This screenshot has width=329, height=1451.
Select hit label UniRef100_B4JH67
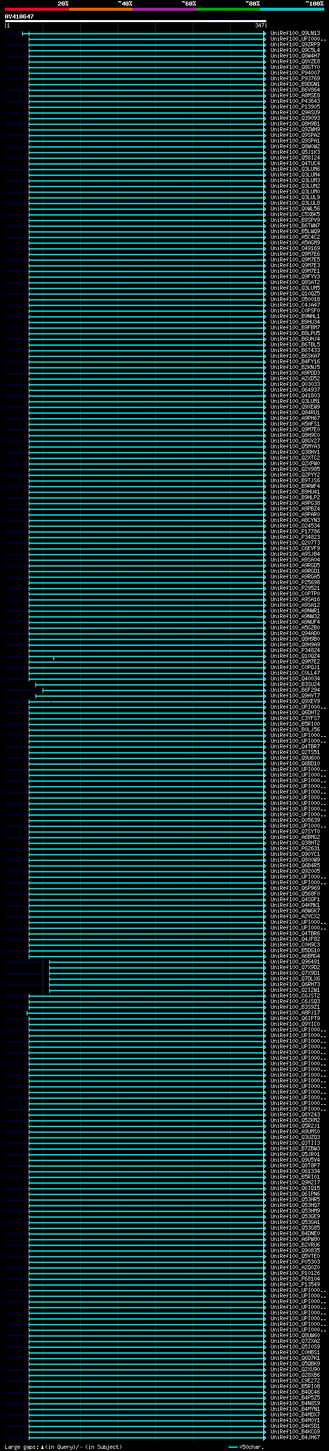click(x=295, y=1438)
